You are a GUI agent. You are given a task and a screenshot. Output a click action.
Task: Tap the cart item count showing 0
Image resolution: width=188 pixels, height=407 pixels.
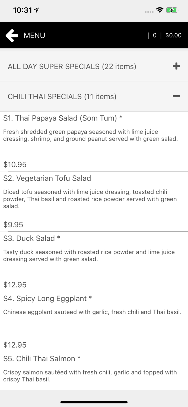[155, 35]
